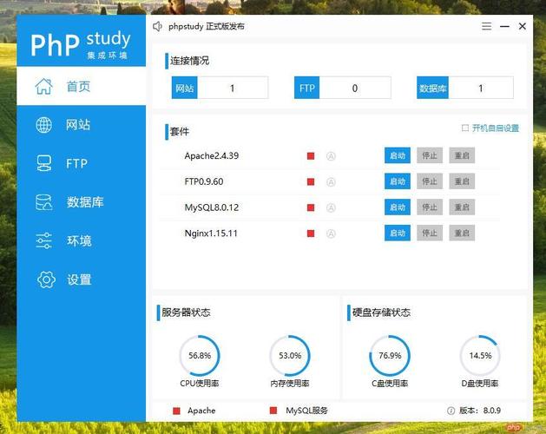
Task: Stop MySQL8.0.12 with 停止 button
Action: 430,207
